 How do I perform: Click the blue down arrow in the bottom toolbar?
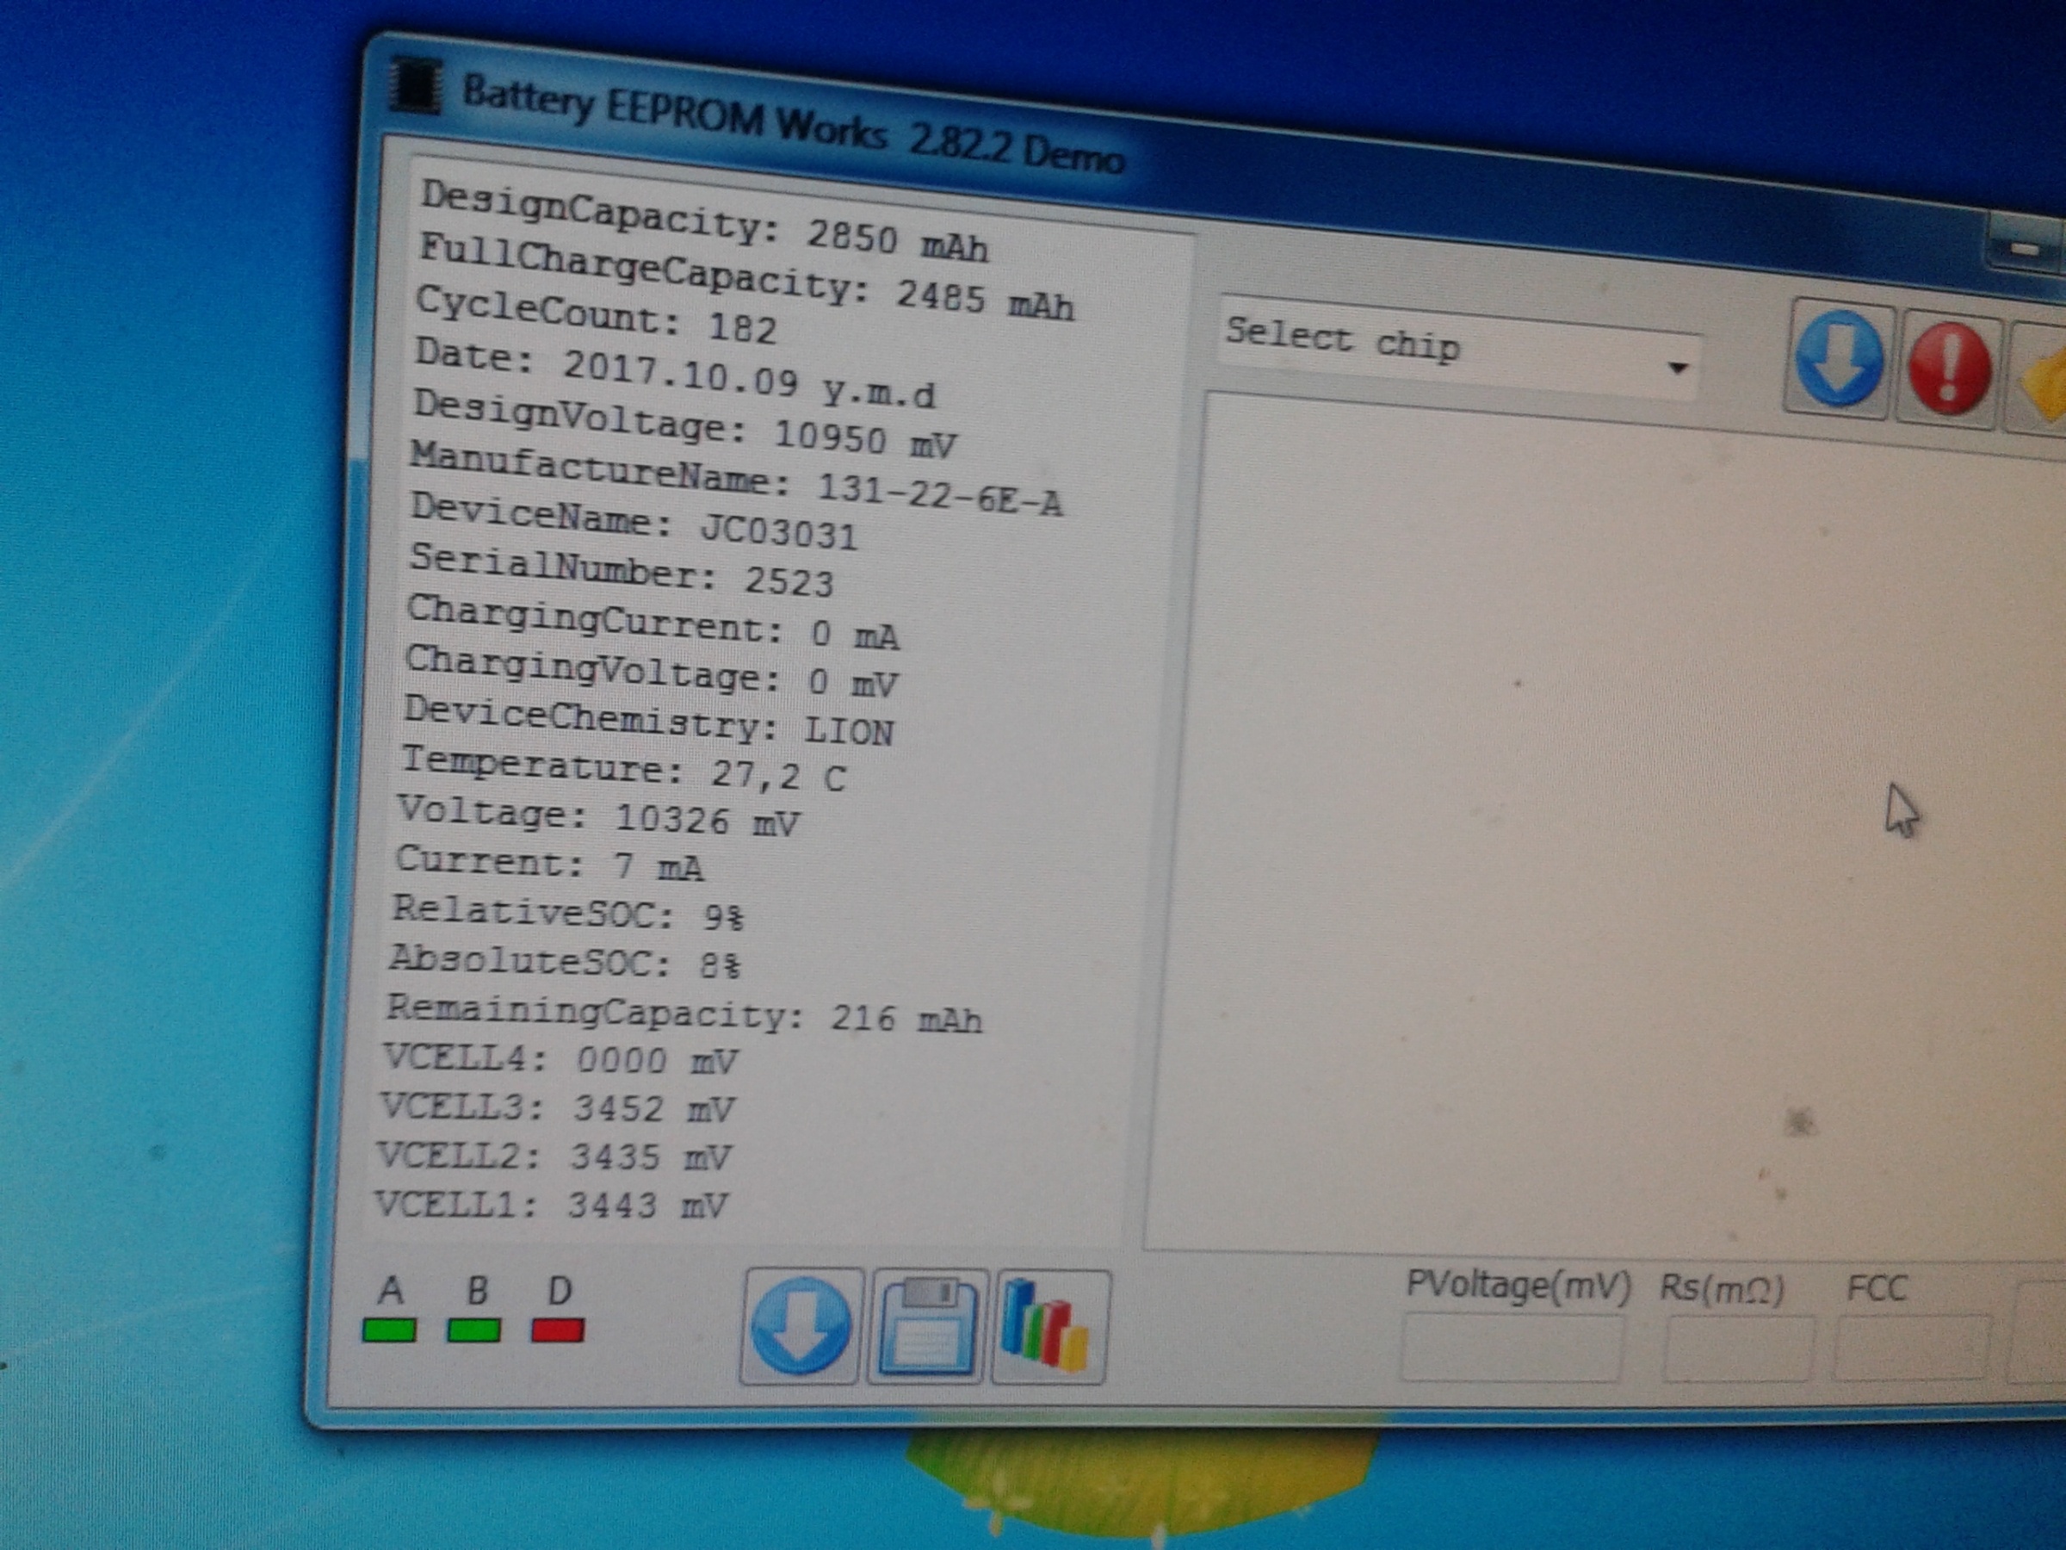[801, 1326]
